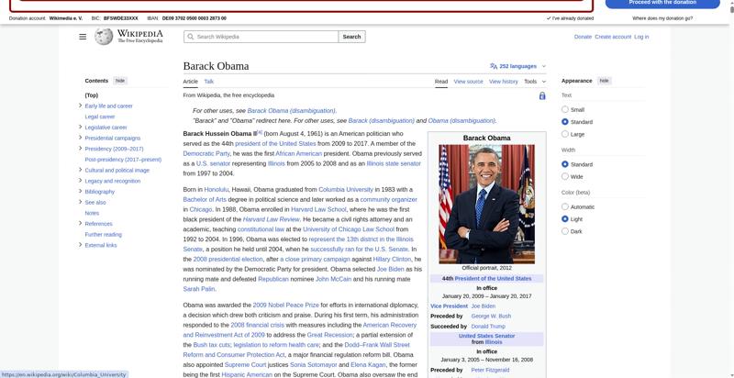Click the Create account link
Viewport: 734px width, 378px height.
pos(612,37)
